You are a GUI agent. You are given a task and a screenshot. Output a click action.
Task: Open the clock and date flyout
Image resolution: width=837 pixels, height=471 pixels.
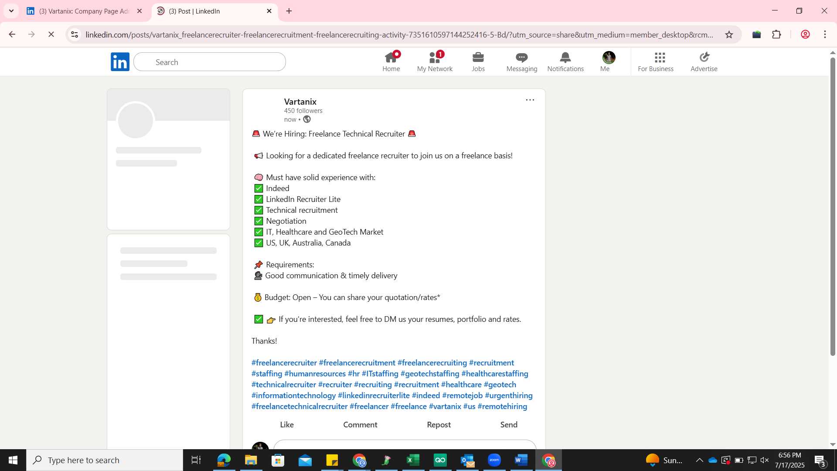point(790,460)
